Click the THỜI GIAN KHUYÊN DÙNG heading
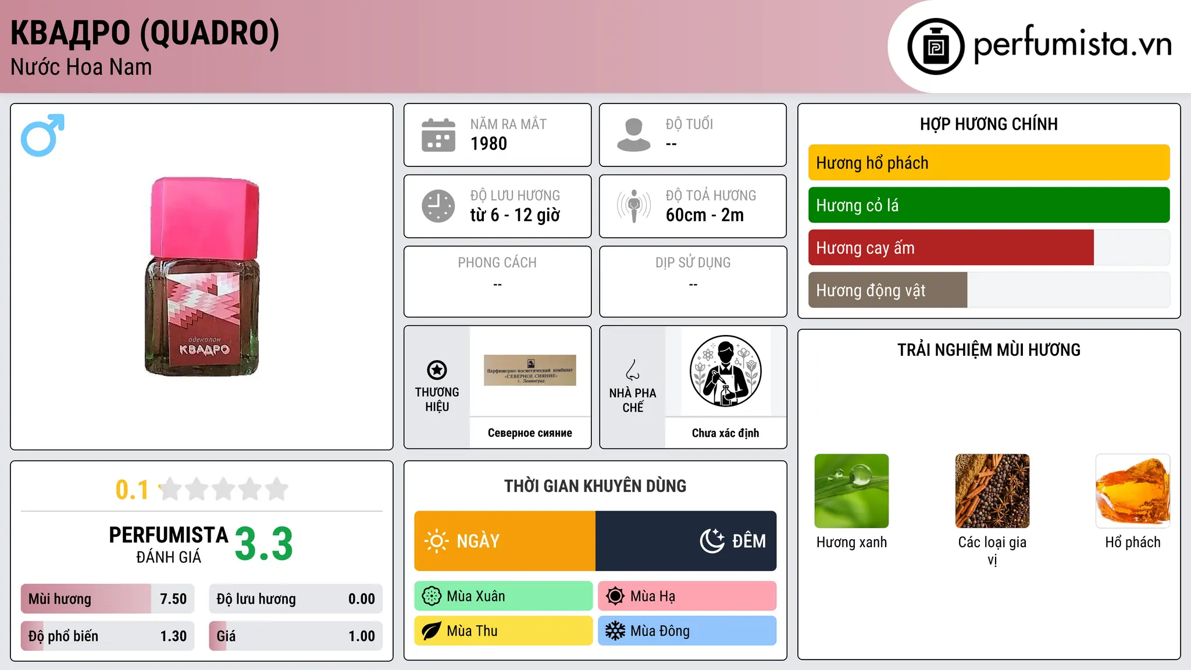 click(595, 486)
